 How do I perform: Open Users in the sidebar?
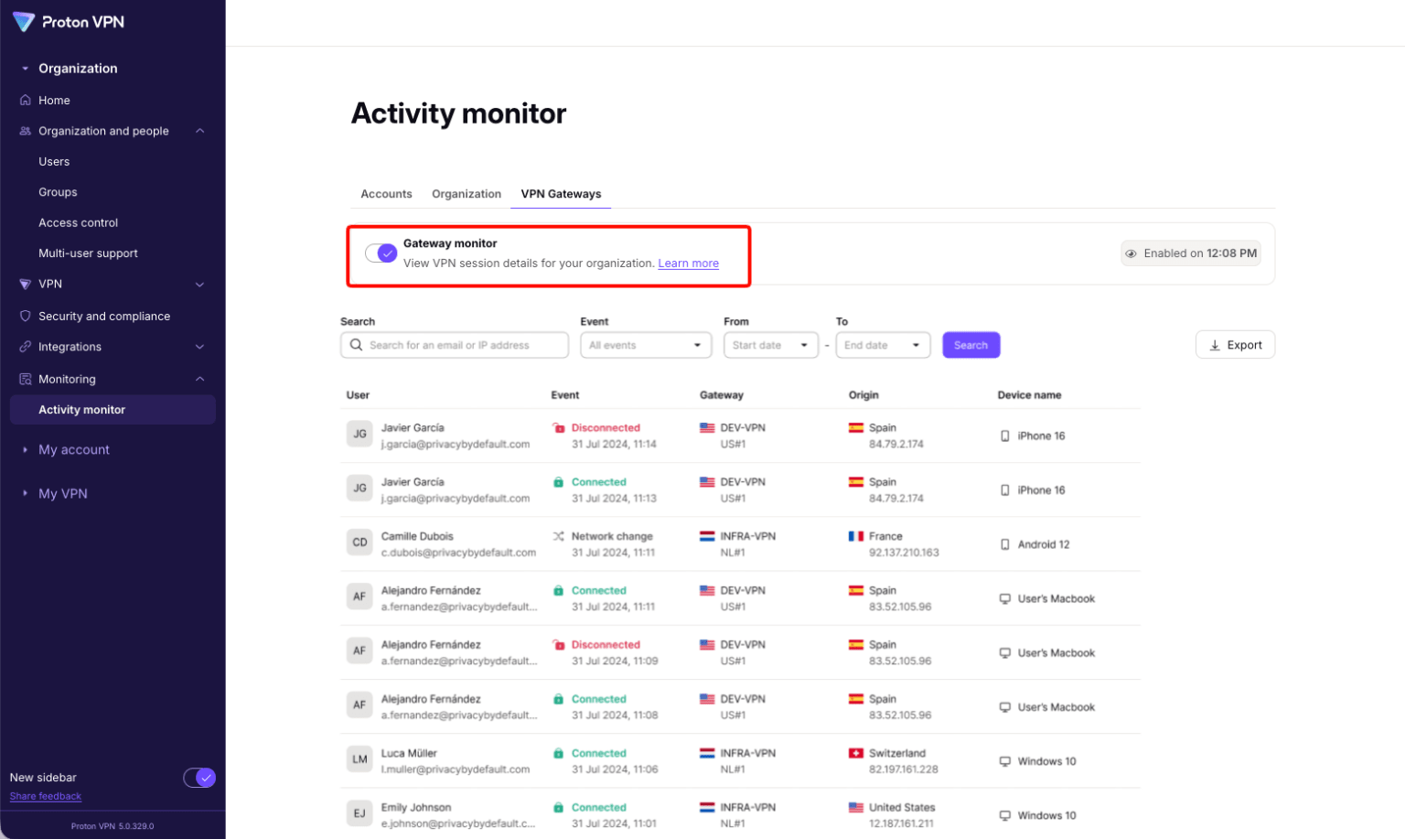pos(54,162)
